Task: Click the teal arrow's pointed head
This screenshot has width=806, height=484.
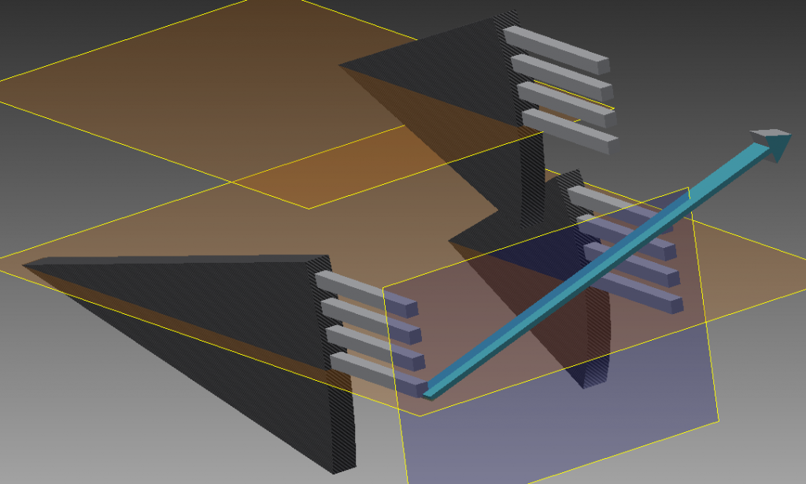Action: (775, 144)
